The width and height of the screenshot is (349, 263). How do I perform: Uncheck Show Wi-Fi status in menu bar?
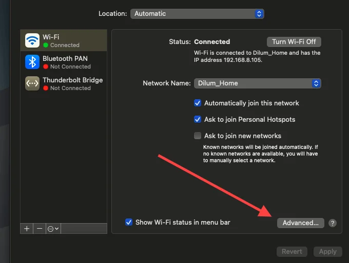(129, 222)
